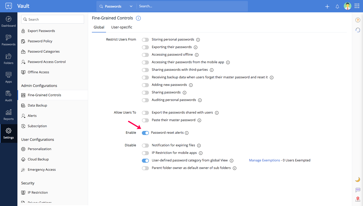This screenshot has width=363, height=206.
Task: Click the notifications bell icon
Action: 337,7
